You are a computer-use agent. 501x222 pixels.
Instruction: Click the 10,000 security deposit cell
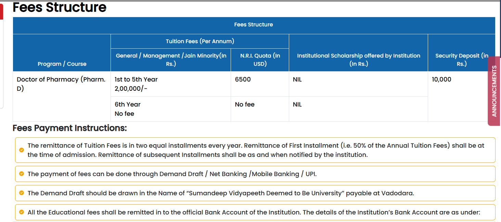(441, 79)
